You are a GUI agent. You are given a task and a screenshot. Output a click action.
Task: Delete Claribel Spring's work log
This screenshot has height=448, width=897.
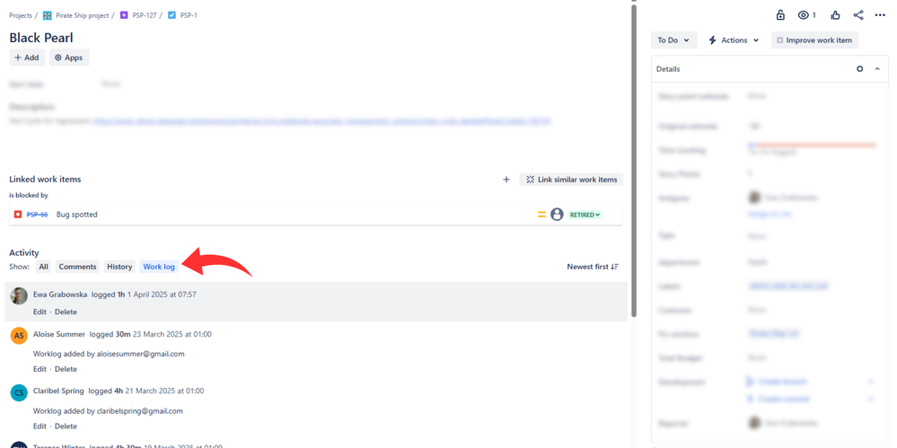(x=66, y=426)
